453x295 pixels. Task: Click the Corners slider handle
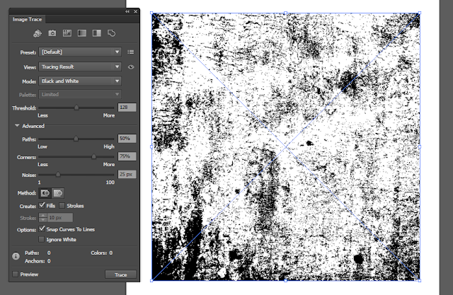[94, 157]
